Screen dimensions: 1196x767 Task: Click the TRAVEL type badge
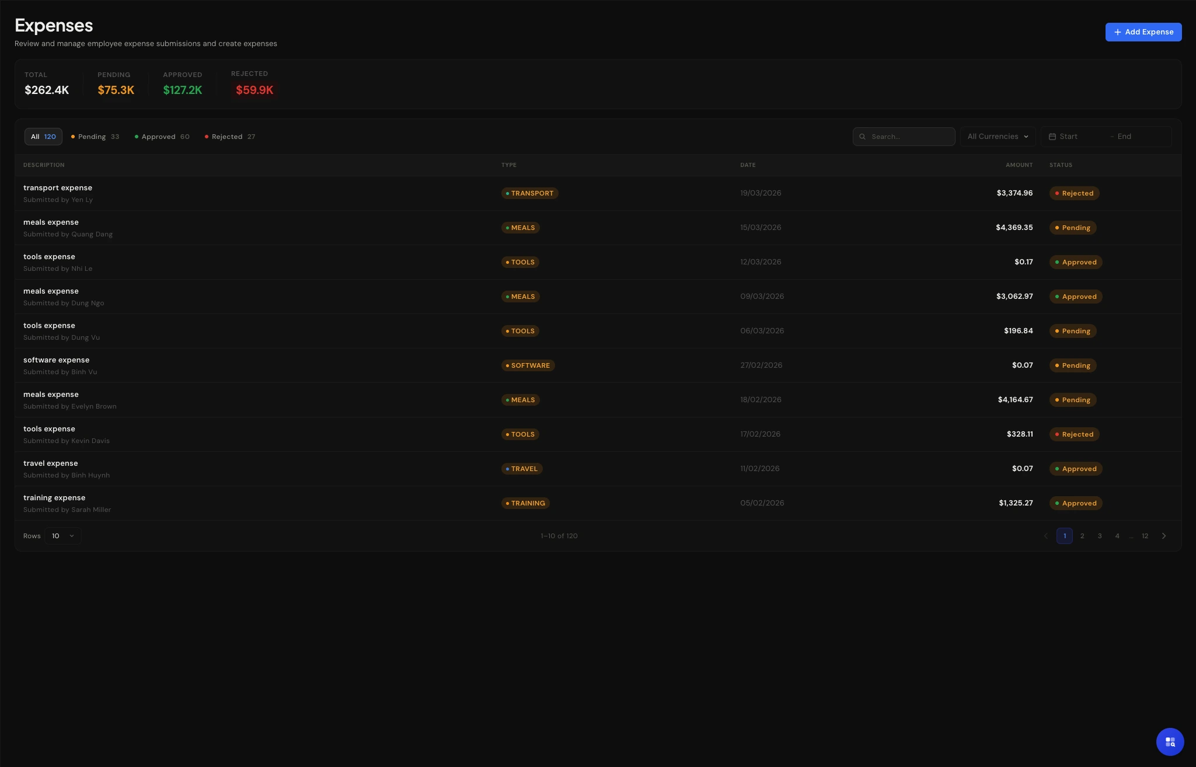[x=521, y=469]
